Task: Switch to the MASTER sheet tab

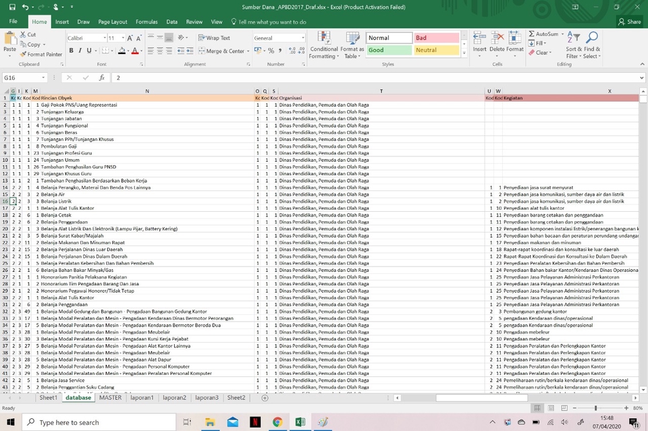Action: click(x=110, y=397)
